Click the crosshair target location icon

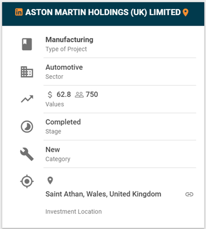coord(27,181)
